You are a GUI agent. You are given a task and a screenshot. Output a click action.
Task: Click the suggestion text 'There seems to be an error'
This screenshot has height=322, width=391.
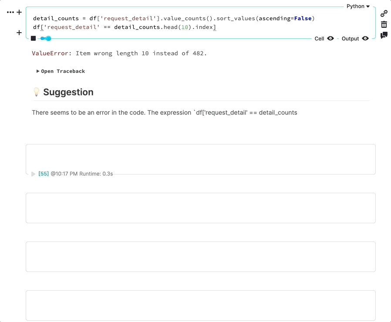(x=165, y=113)
